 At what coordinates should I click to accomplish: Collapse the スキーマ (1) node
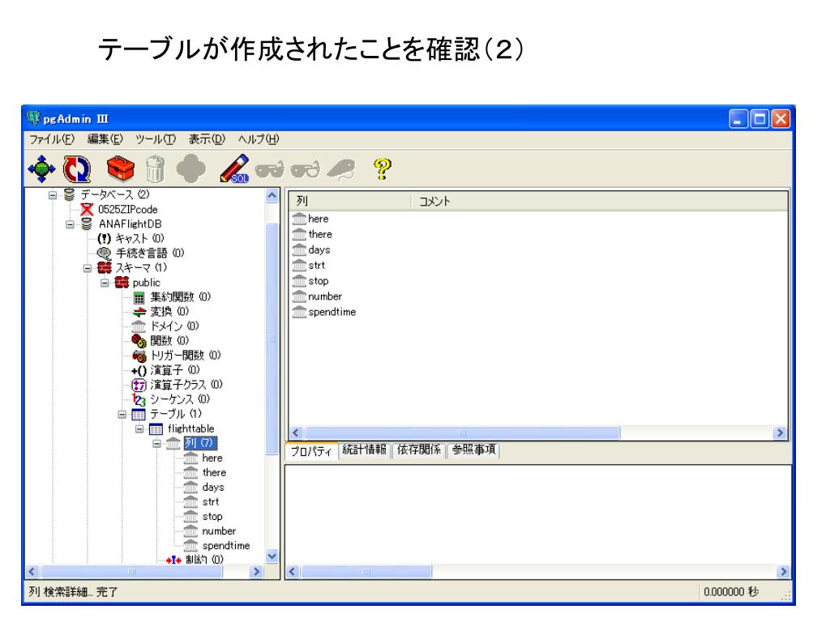(x=88, y=268)
